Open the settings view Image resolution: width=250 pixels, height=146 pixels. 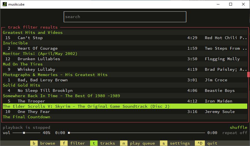click(x=175, y=143)
